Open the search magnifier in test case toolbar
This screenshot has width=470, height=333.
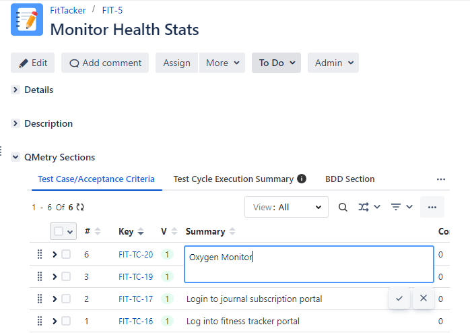343,207
